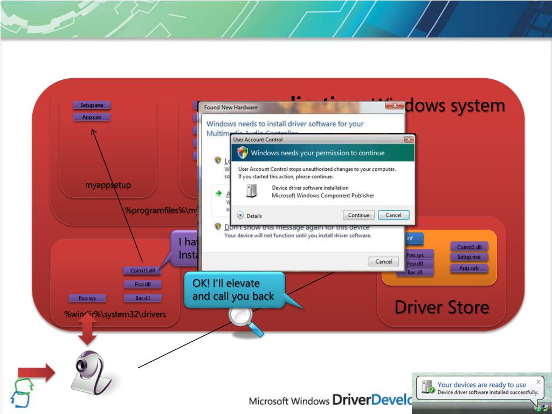Close the User Account Control dialog

[x=409, y=140]
